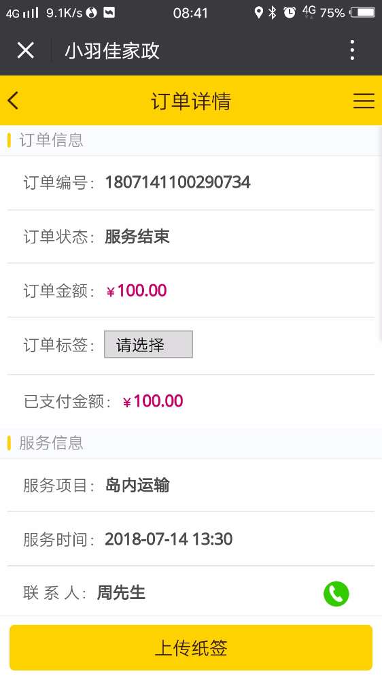
Task: Call 周先生 with green phone icon
Action: (x=336, y=593)
